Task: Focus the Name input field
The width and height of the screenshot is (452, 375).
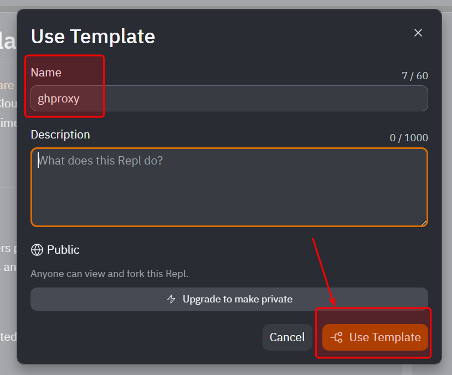Action: [x=249, y=99]
